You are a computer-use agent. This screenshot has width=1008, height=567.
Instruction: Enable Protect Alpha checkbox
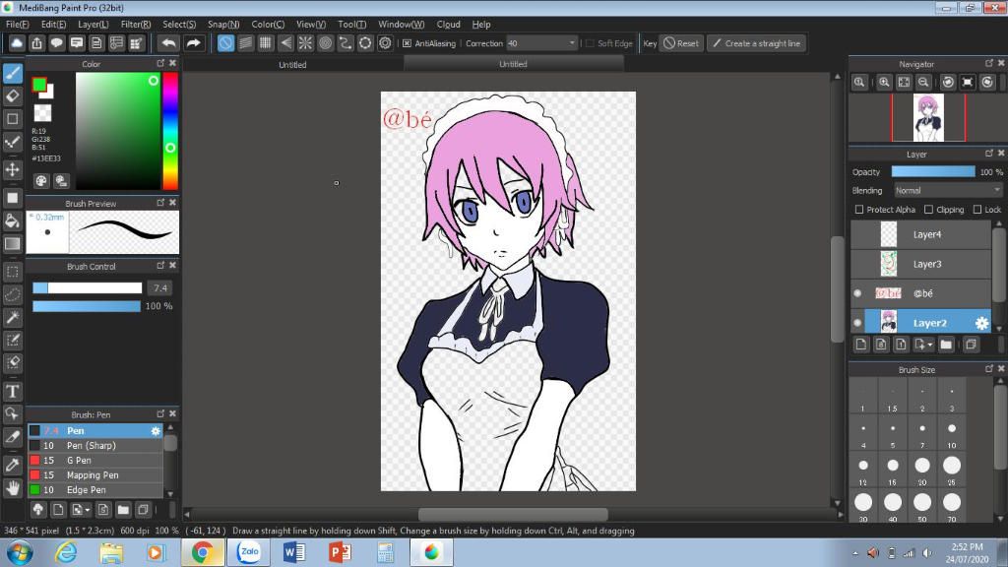858,210
